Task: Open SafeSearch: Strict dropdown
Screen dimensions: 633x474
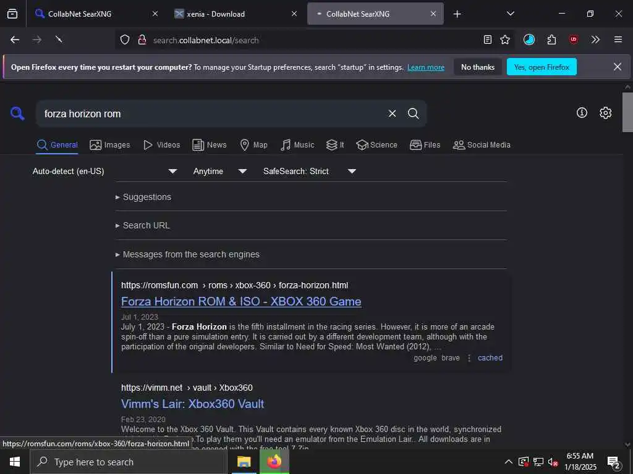Action: (x=309, y=172)
